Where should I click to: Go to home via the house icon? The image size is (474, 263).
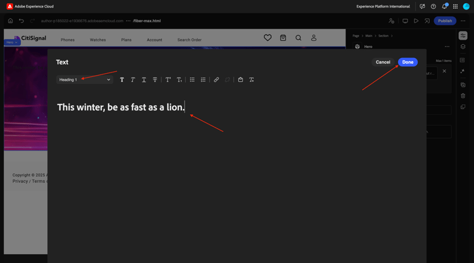tap(10, 21)
